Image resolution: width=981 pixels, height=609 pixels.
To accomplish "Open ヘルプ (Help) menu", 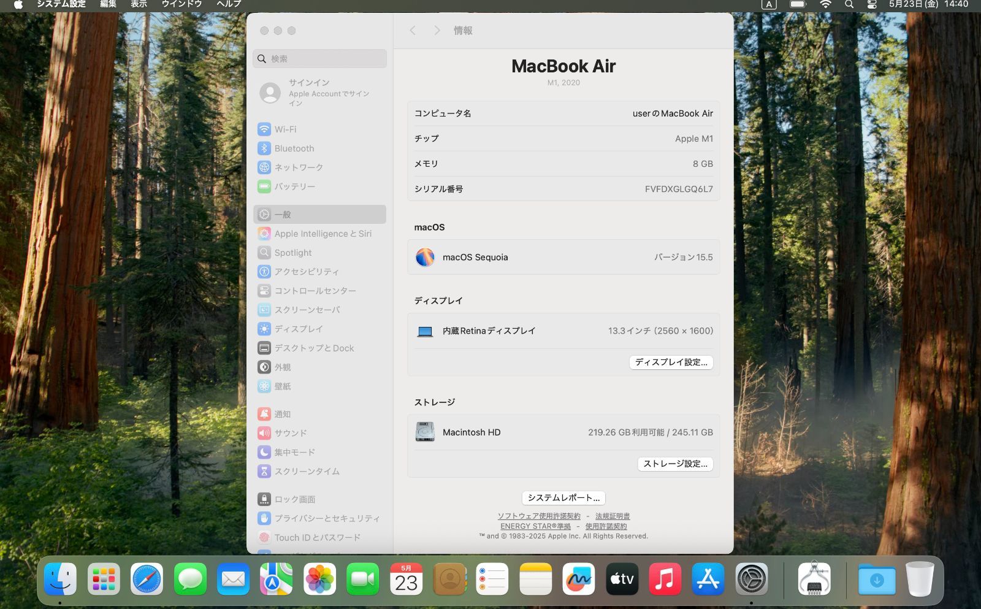I will pos(229,4).
